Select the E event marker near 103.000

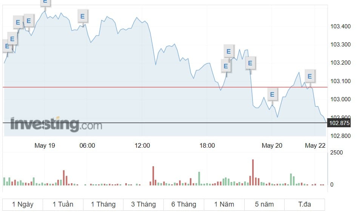[272, 94]
